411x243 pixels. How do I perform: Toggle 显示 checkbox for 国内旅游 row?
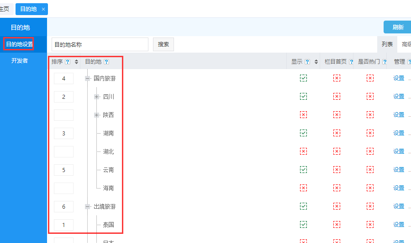[303, 78]
